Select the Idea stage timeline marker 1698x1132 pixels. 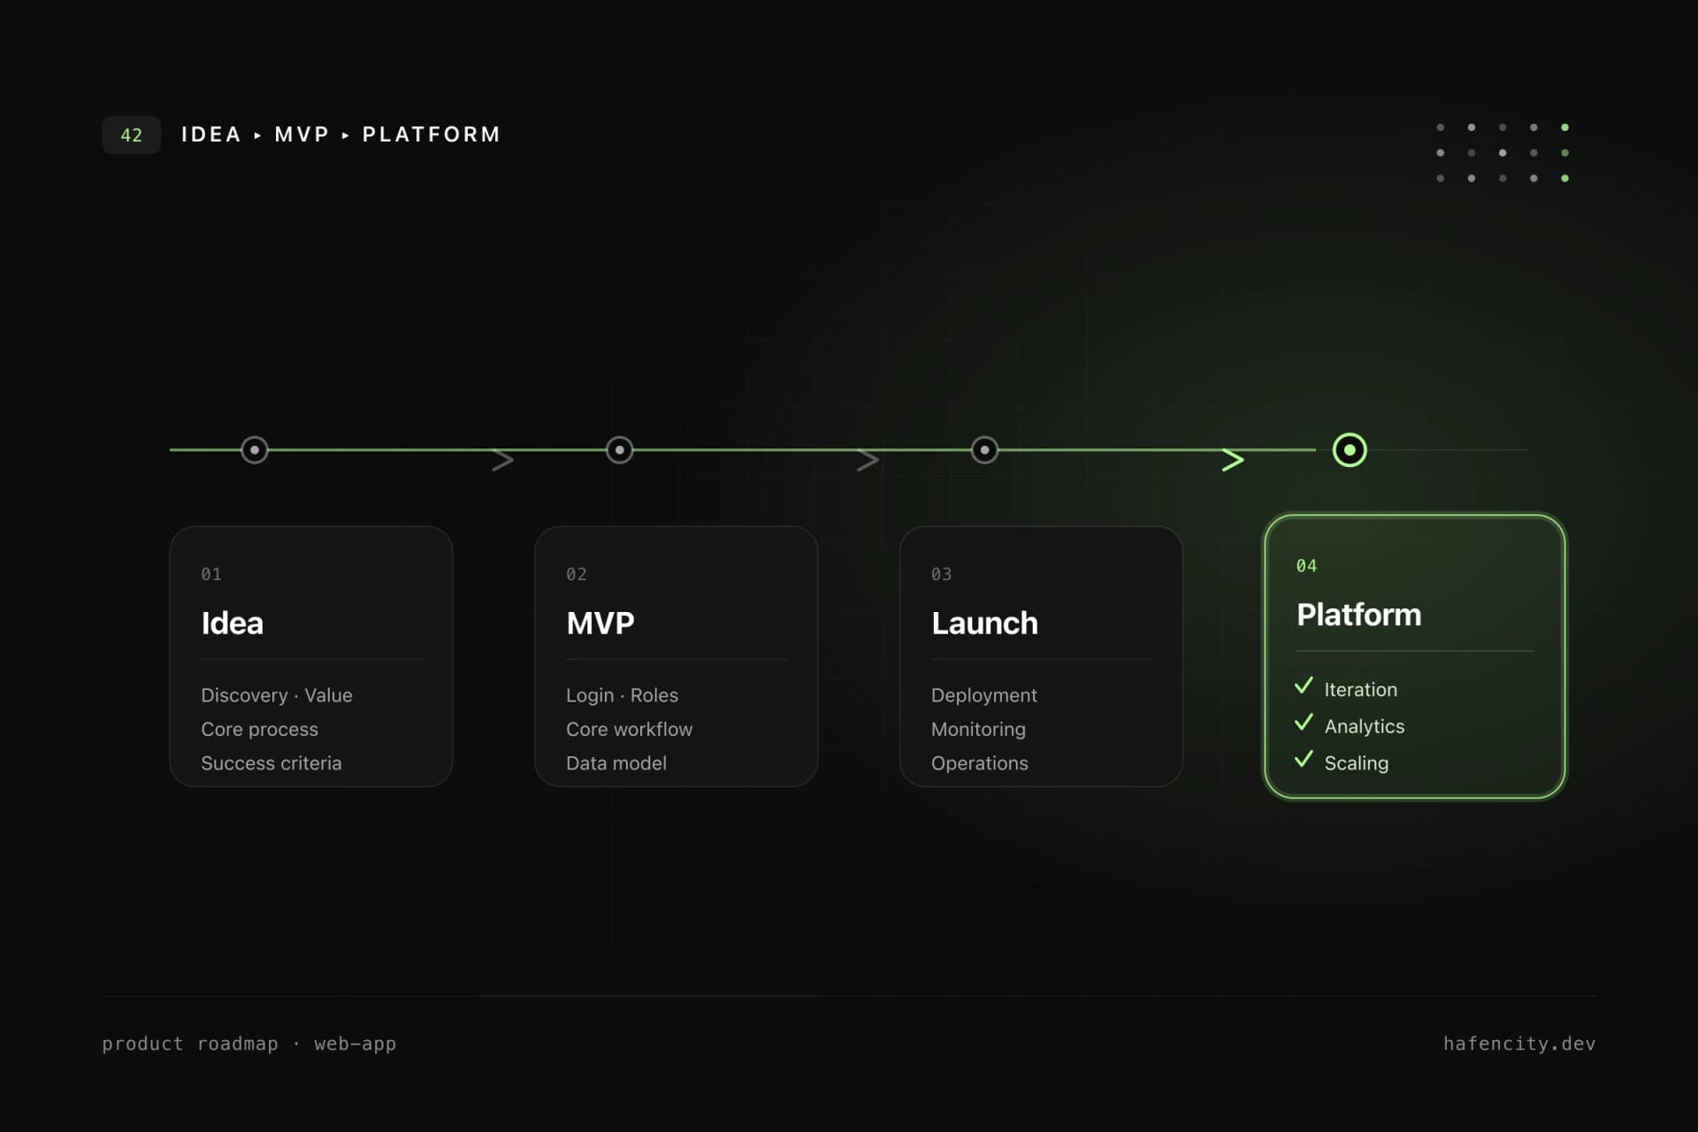coord(255,450)
